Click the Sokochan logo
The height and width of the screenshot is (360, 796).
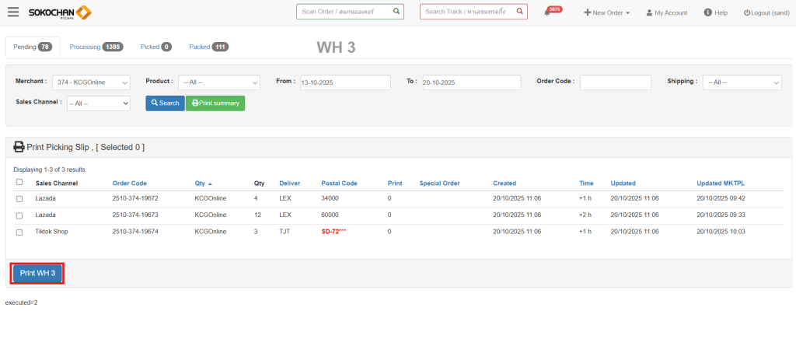(x=60, y=12)
